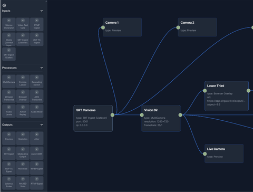This screenshot has height=192, width=253.
Task: Select the Vision Dir MultiCamera node title
Action: pyautogui.click(x=151, y=110)
